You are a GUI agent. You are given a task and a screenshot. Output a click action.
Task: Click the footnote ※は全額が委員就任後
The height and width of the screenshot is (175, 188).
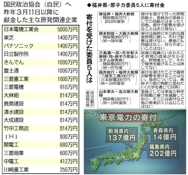(x=90, y=99)
